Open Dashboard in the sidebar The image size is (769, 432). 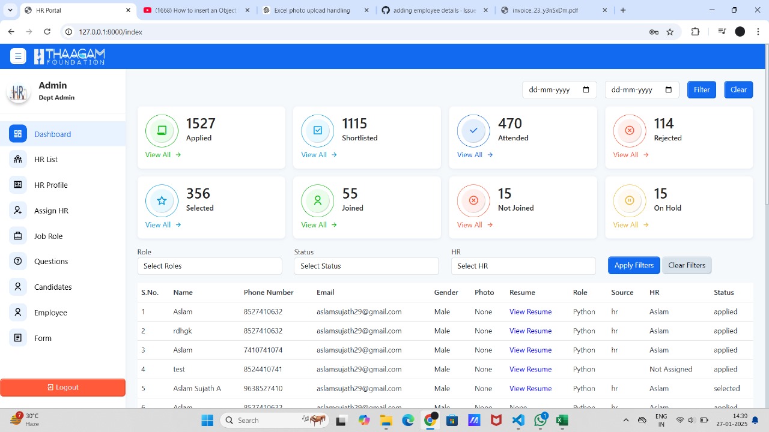click(x=63, y=134)
